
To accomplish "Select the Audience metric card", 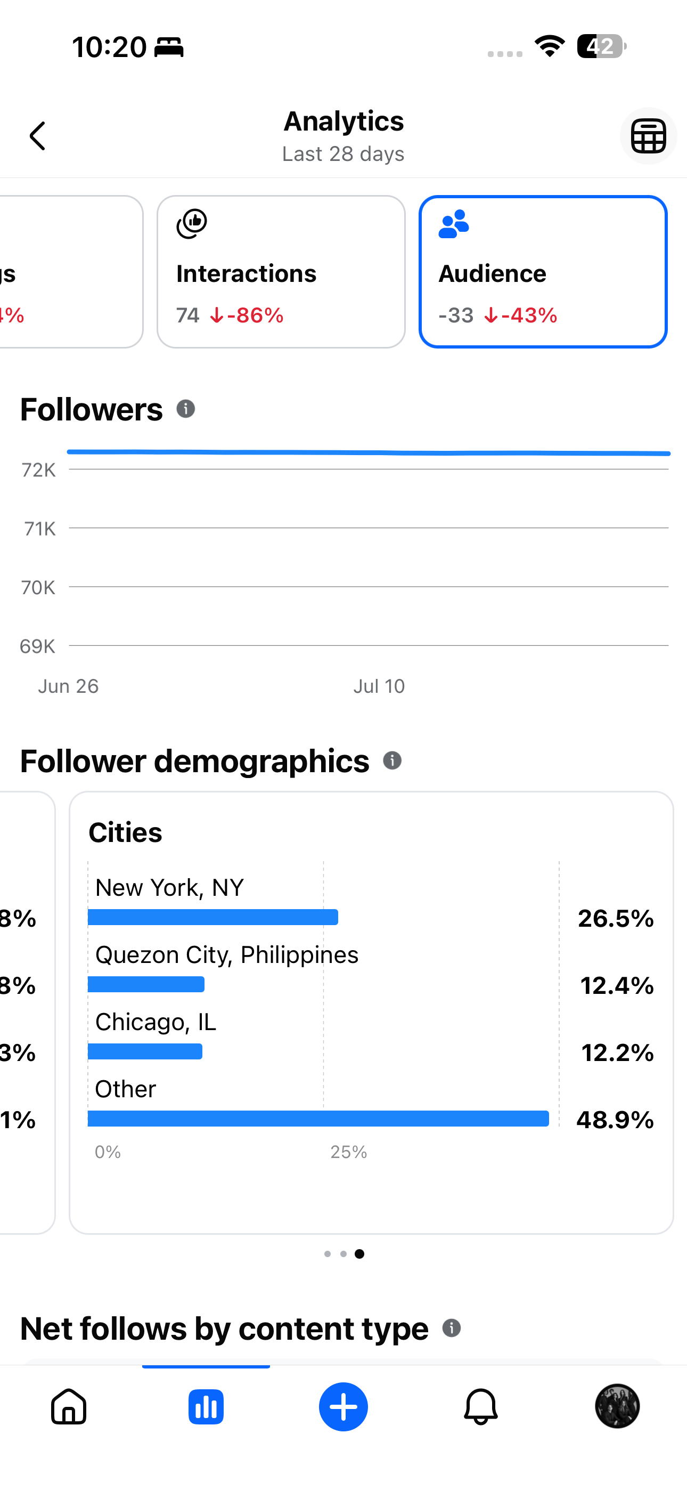I will 543,272.
